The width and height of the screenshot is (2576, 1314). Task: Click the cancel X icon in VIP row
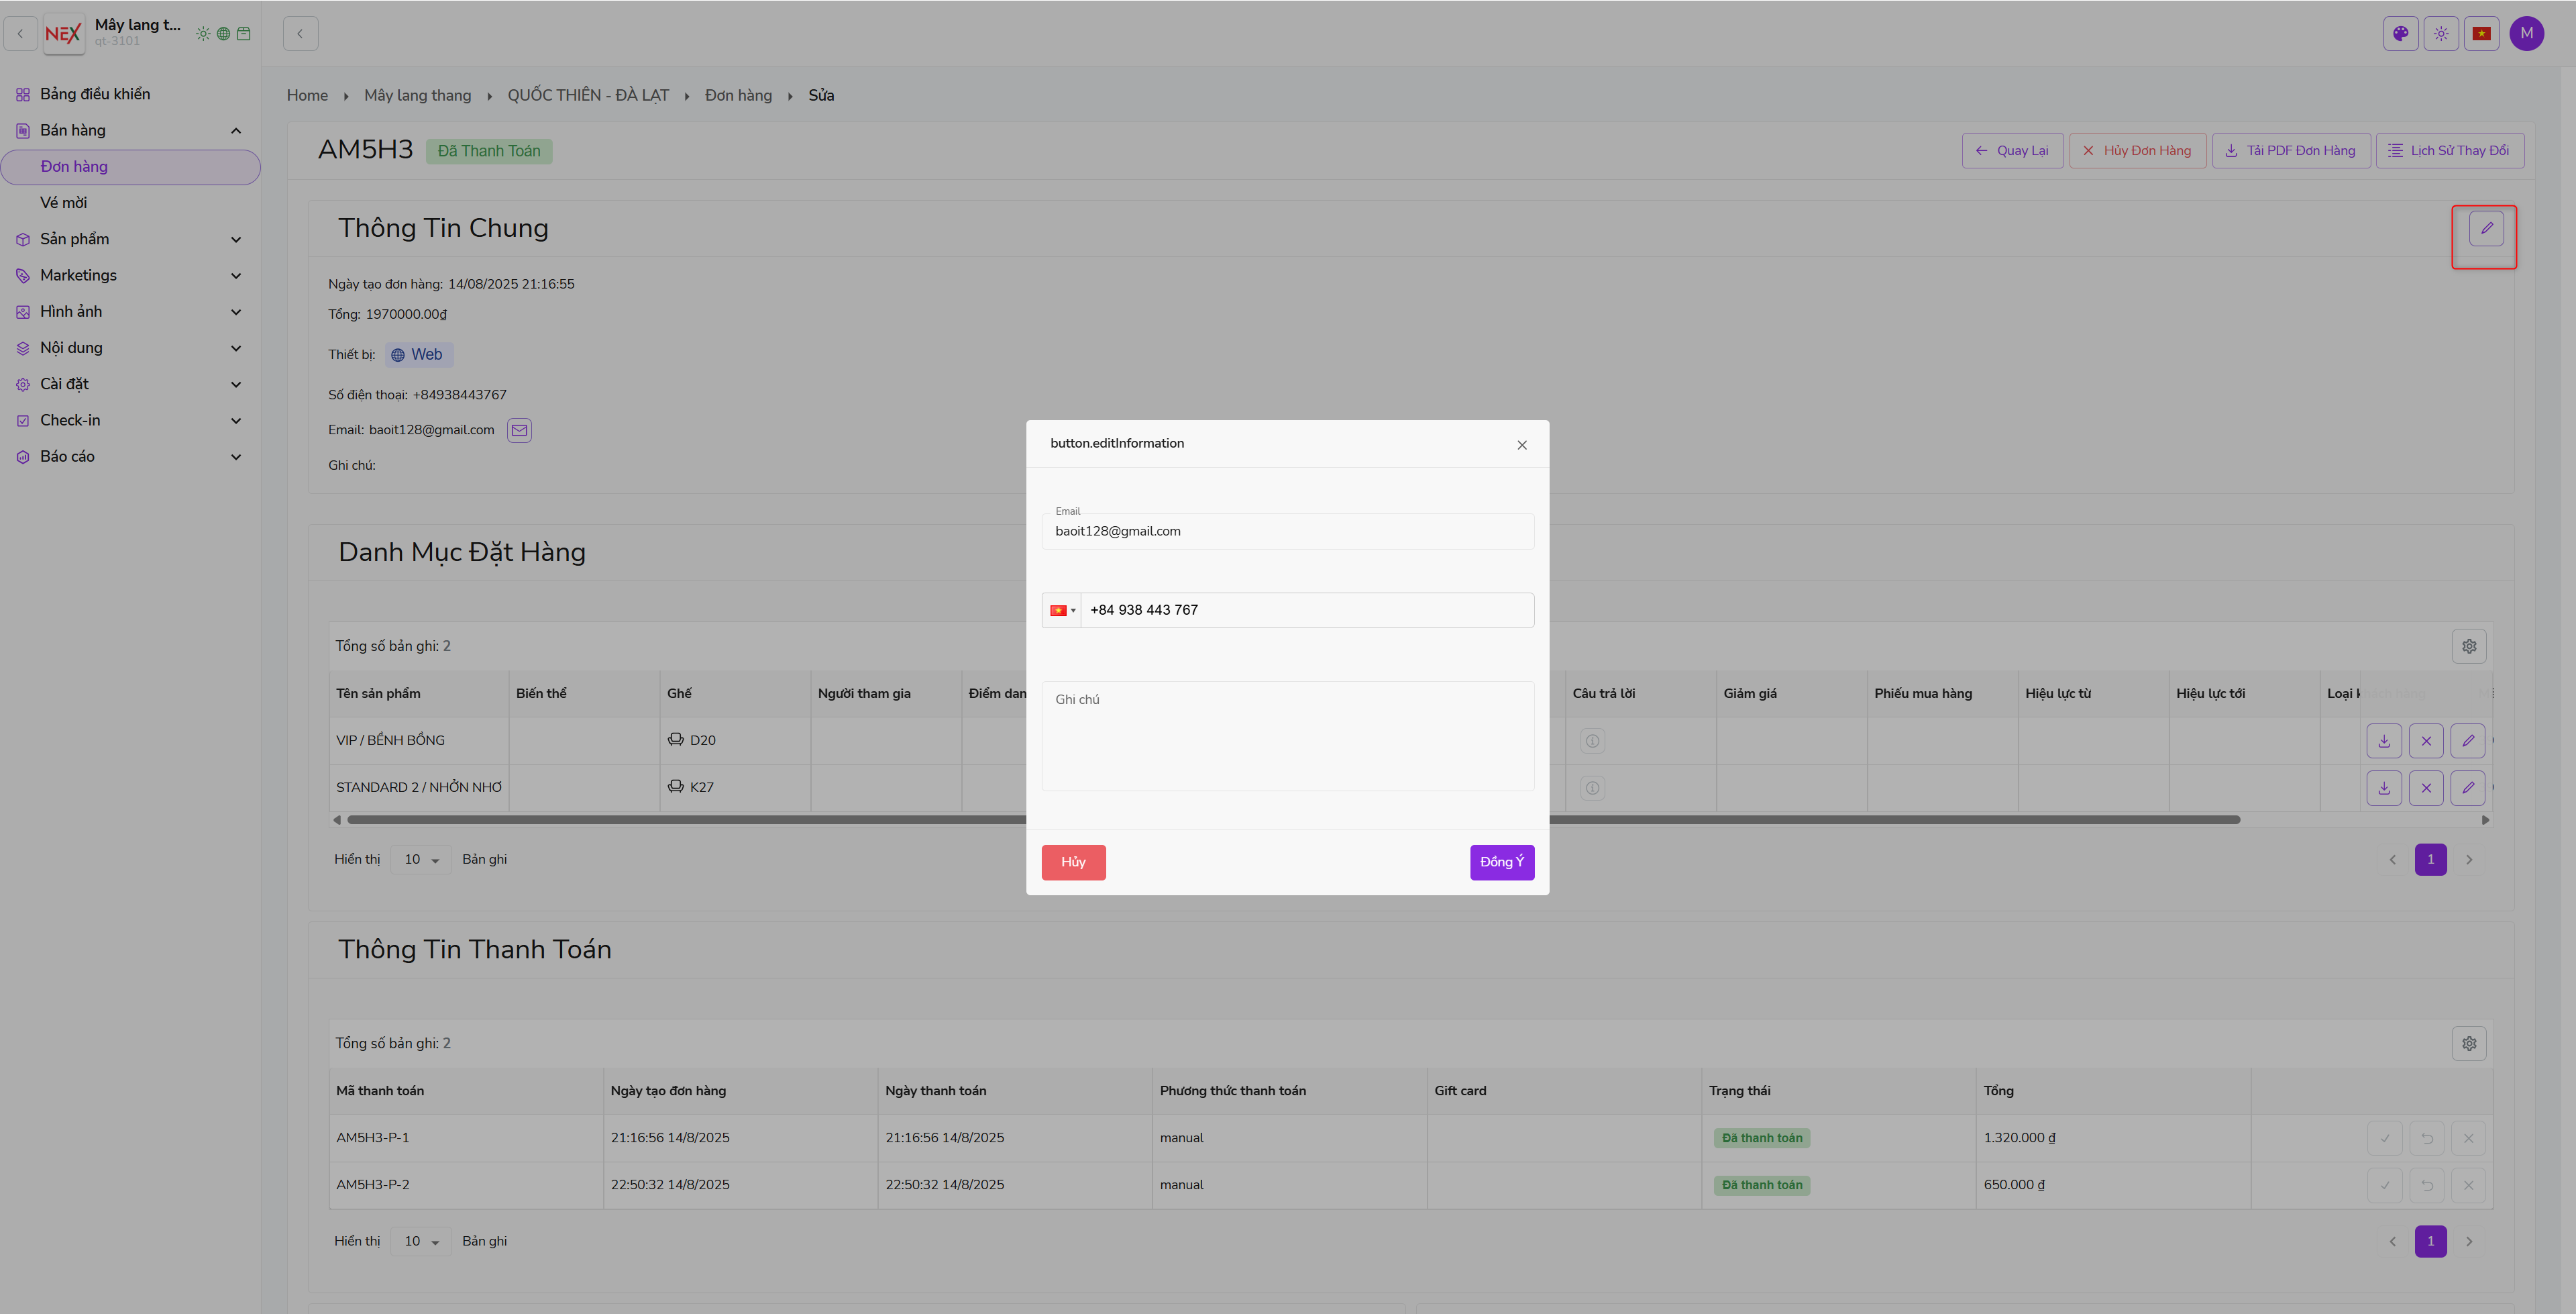coord(2426,741)
